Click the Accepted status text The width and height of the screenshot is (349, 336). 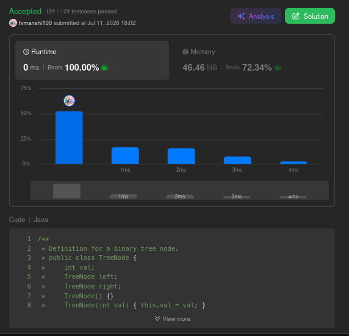[26, 11]
